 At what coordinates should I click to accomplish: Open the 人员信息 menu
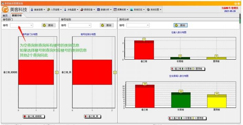54,10
